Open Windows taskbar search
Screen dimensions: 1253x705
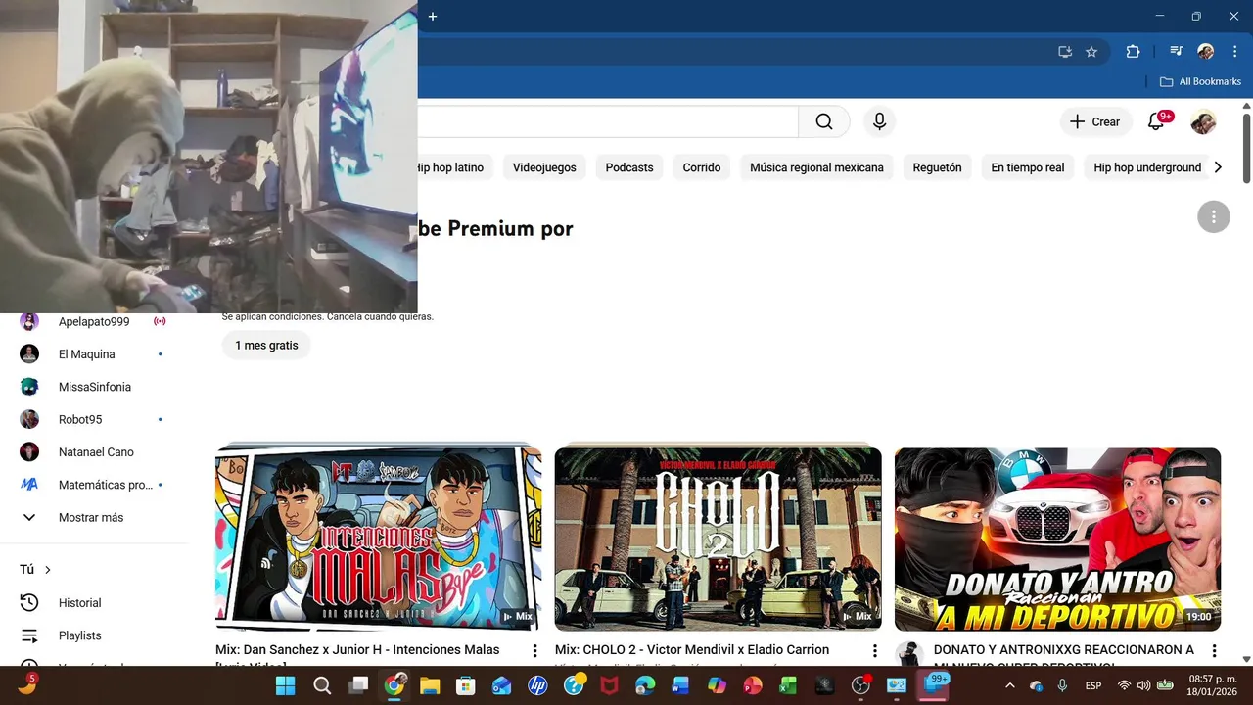(x=322, y=685)
